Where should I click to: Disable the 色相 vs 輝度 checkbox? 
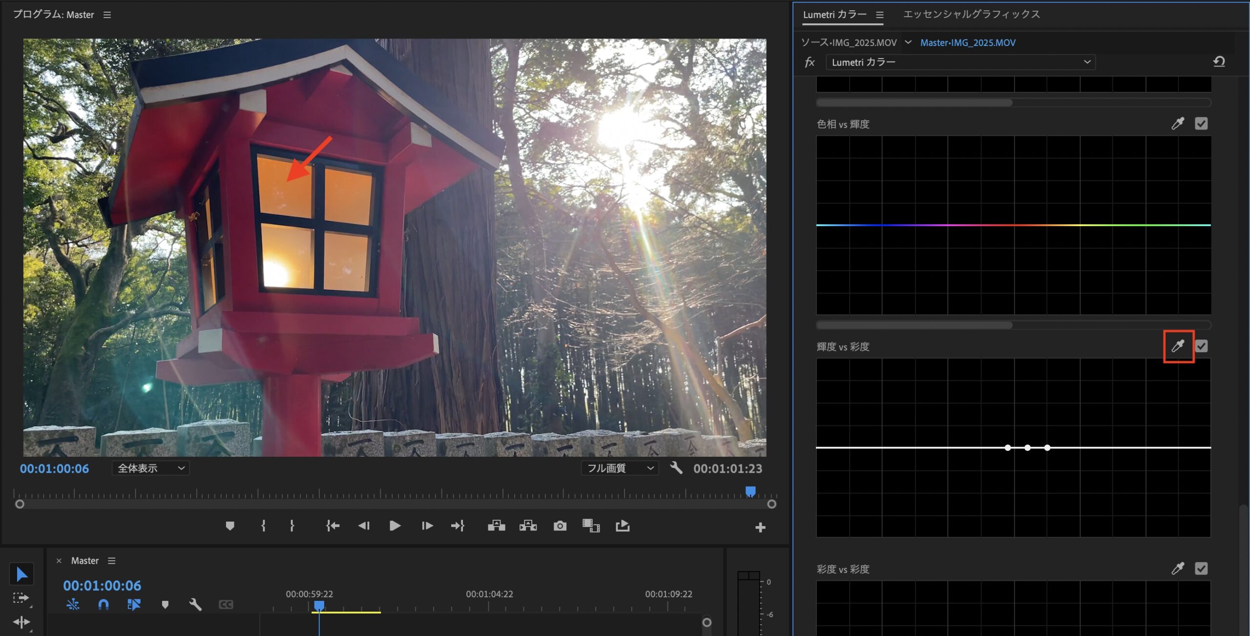[x=1201, y=124]
